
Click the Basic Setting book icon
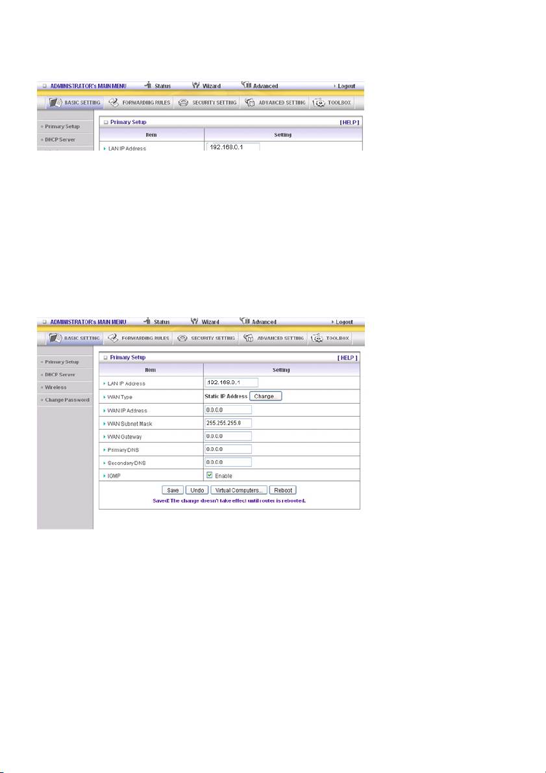pos(55,338)
